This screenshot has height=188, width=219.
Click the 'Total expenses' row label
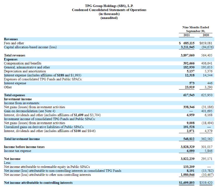click(15, 95)
